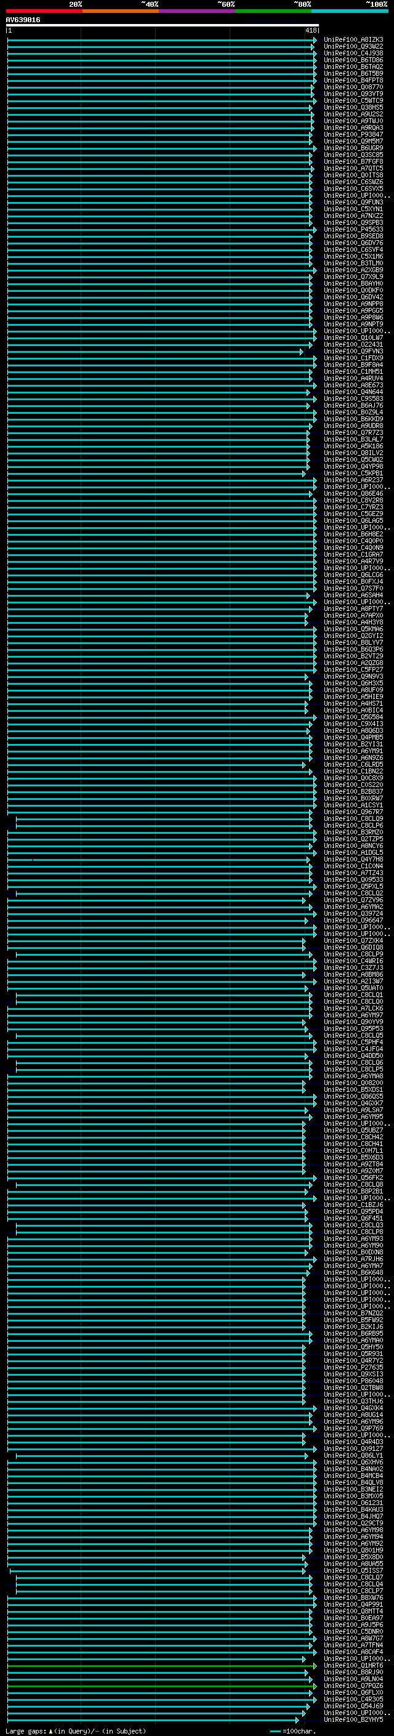Select the UniRef100_B3RMZ0 label
This screenshot has height=1736, width=394.
[353, 833]
